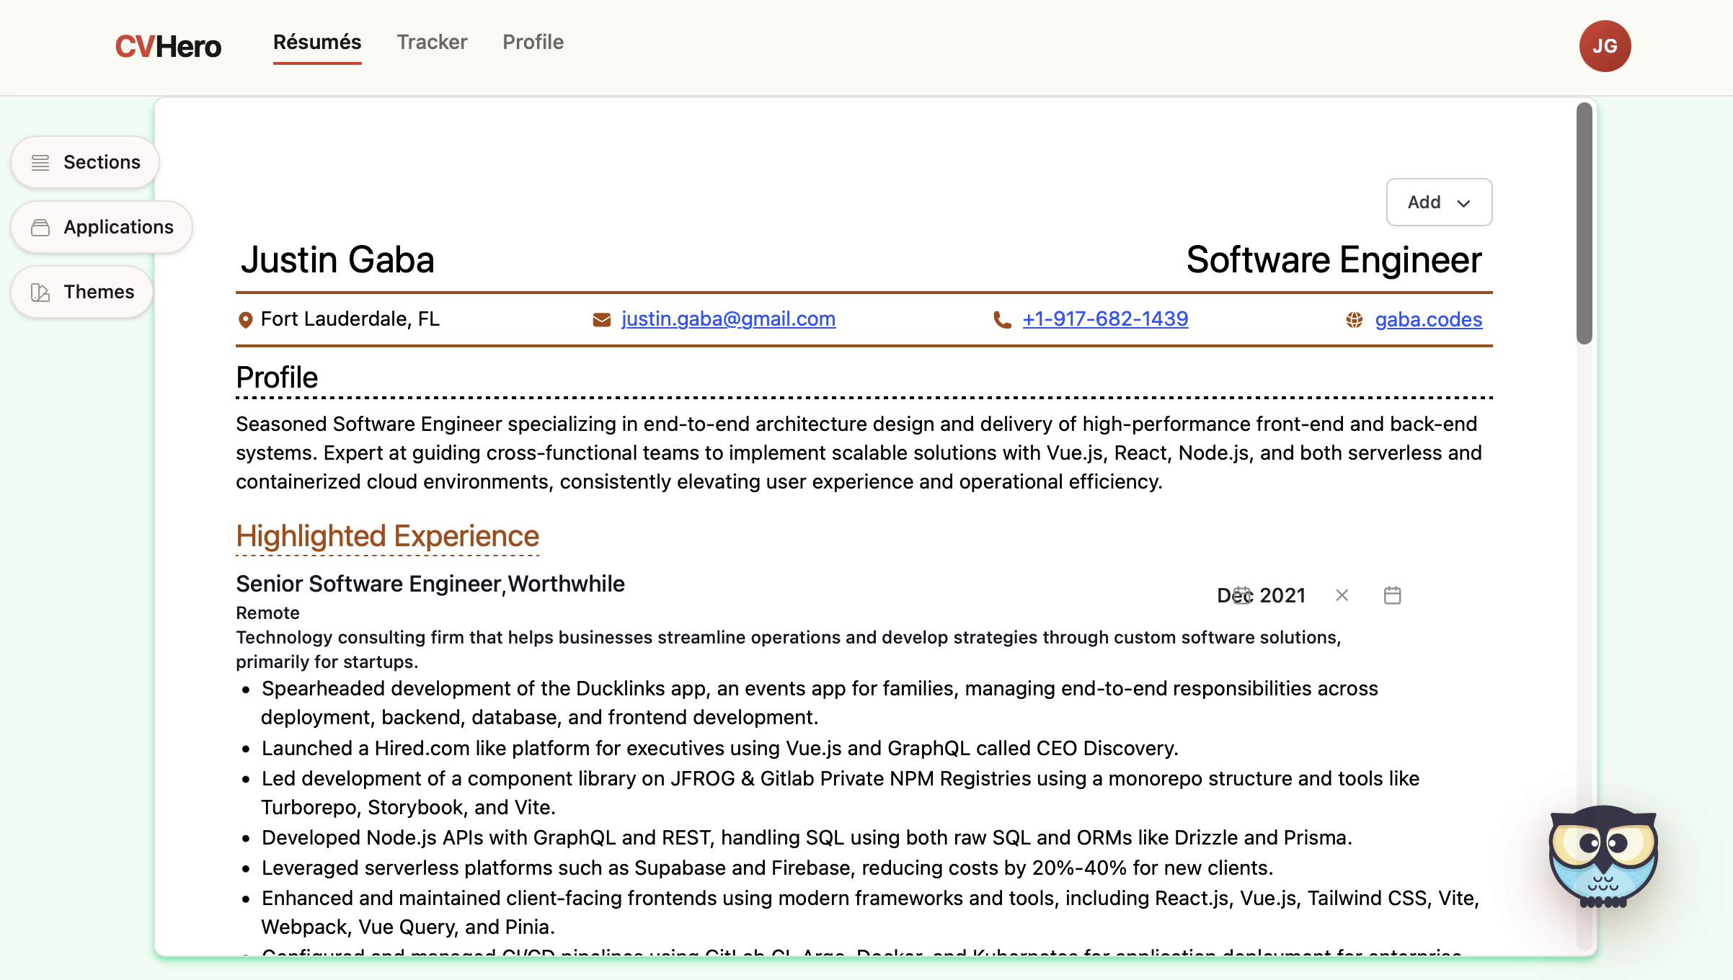Screen dimensions: 1733x980
Task: Click the Seasoned Software Engineer profile paragraph
Action: click(x=859, y=453)
